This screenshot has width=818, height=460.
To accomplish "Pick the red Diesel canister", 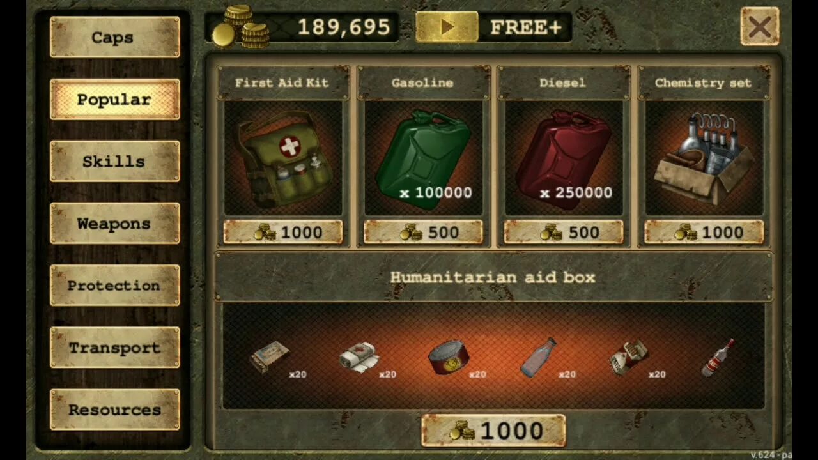I will [x=563, y=158].
